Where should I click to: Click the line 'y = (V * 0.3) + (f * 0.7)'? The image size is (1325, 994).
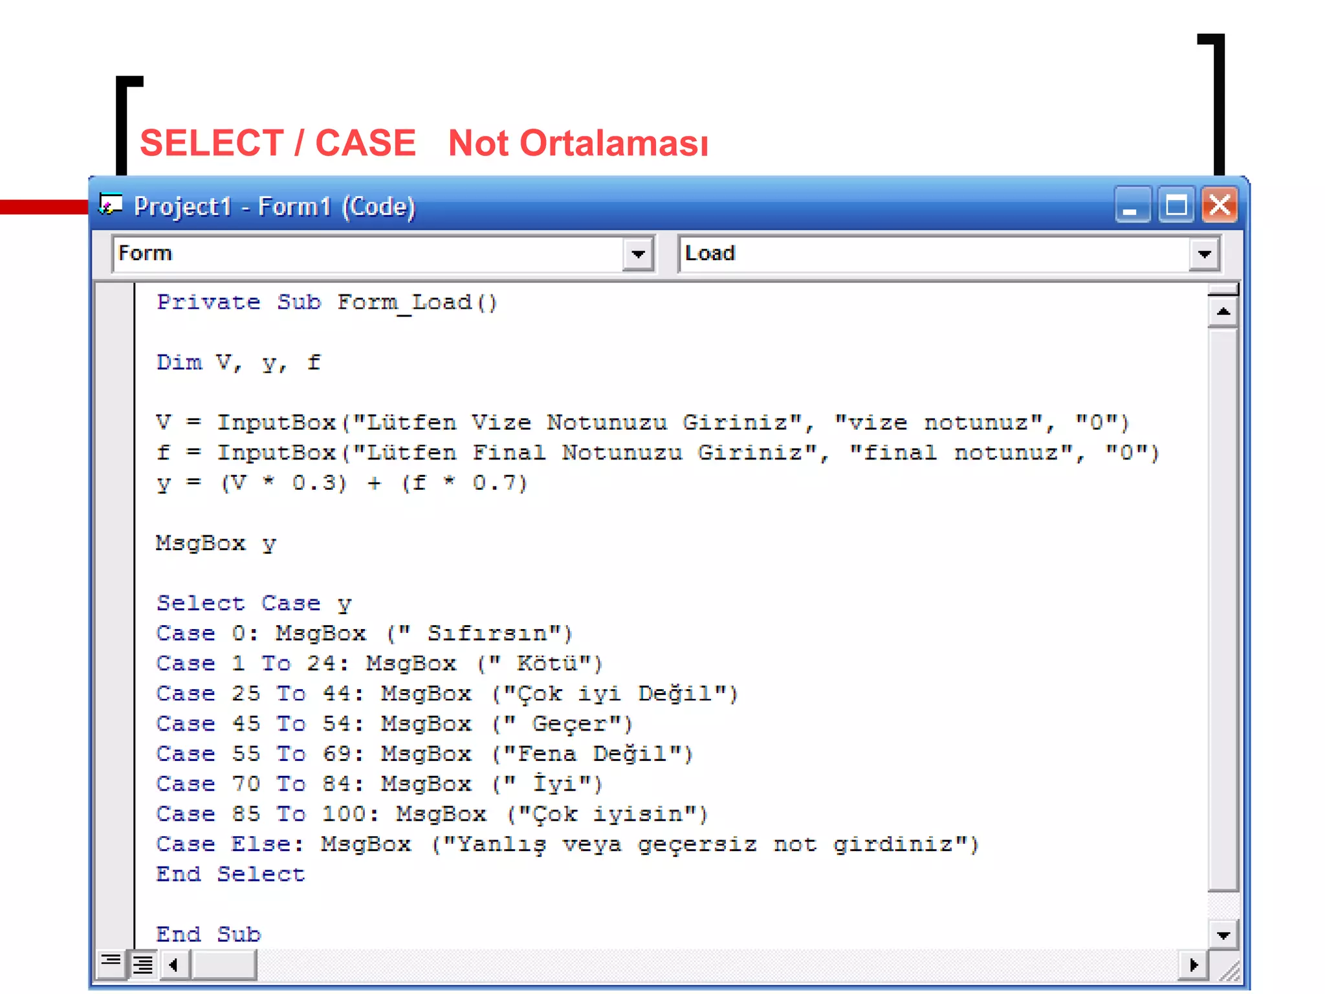[x=342, y=483]
